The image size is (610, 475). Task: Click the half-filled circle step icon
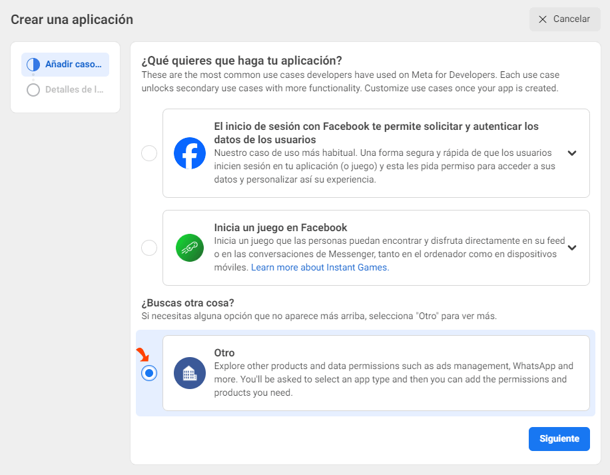click(x=33, y=65)
